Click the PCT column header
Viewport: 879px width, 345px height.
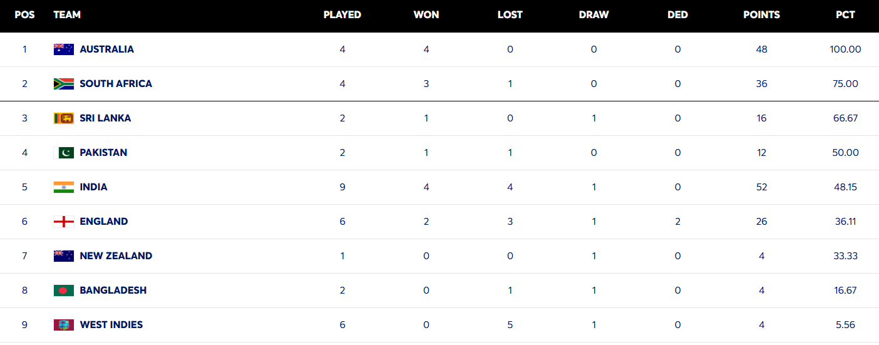pos(845,15)
